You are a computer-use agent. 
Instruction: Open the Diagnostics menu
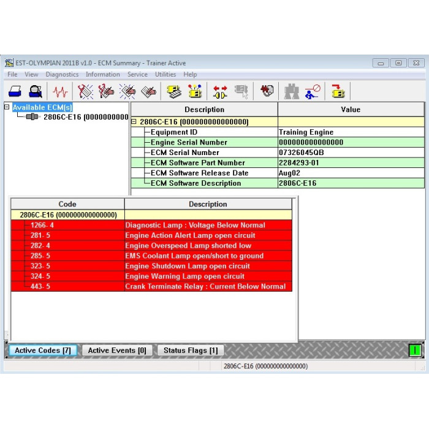coord(62,74)
